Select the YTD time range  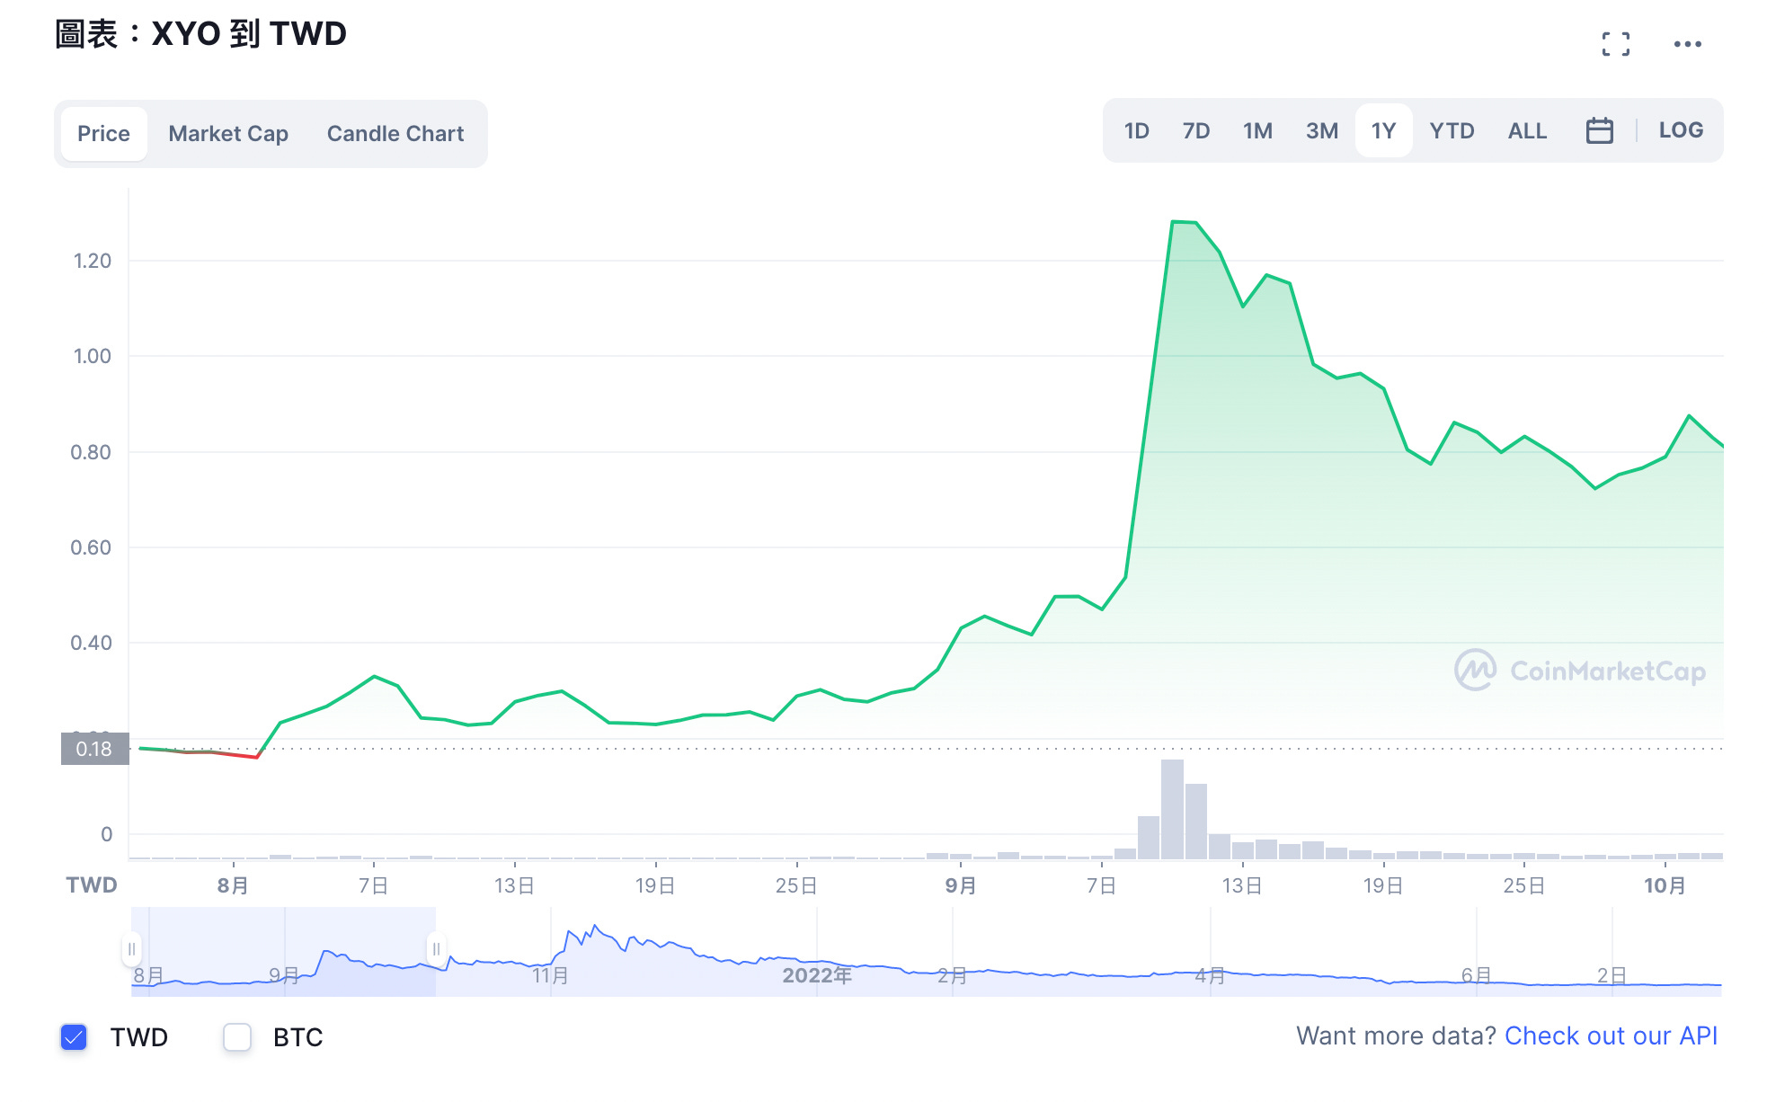[x=1451, y=130]
